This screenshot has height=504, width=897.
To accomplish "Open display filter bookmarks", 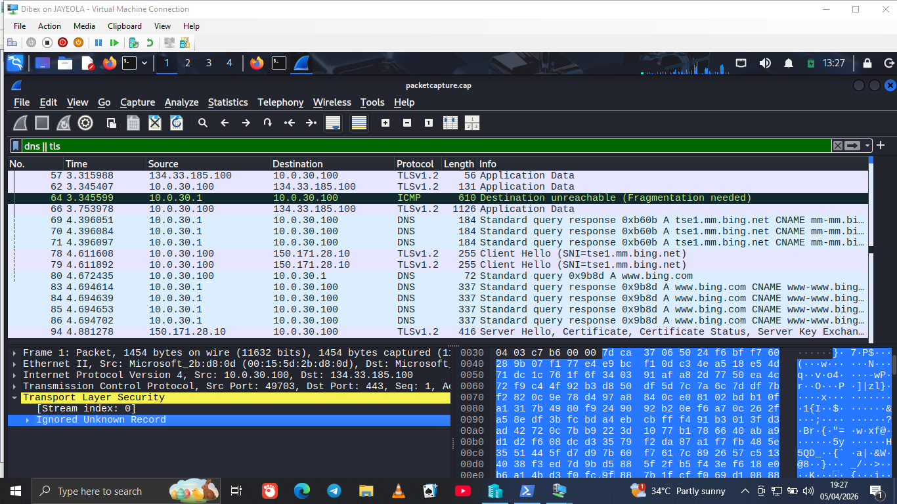I will 16,145.
